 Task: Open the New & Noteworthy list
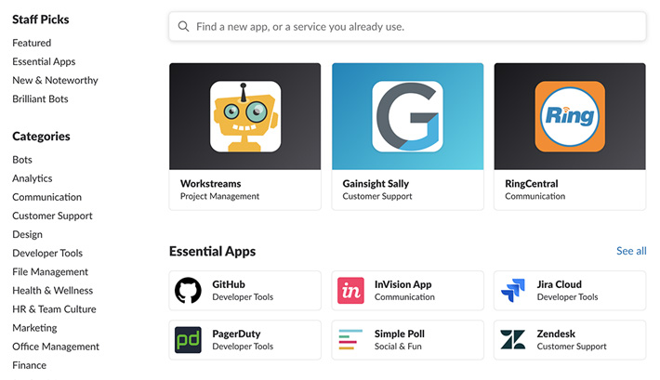tap(55, 80)
